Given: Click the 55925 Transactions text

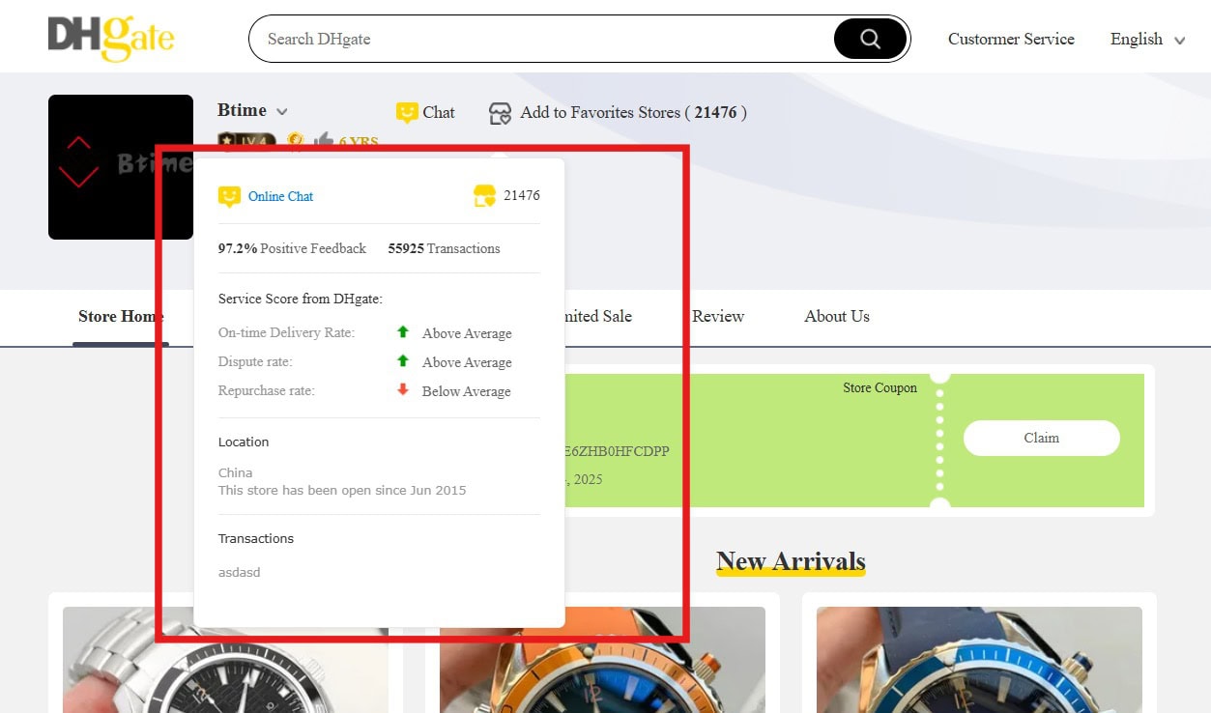Looking at the screenshot, I should [444, 249].
